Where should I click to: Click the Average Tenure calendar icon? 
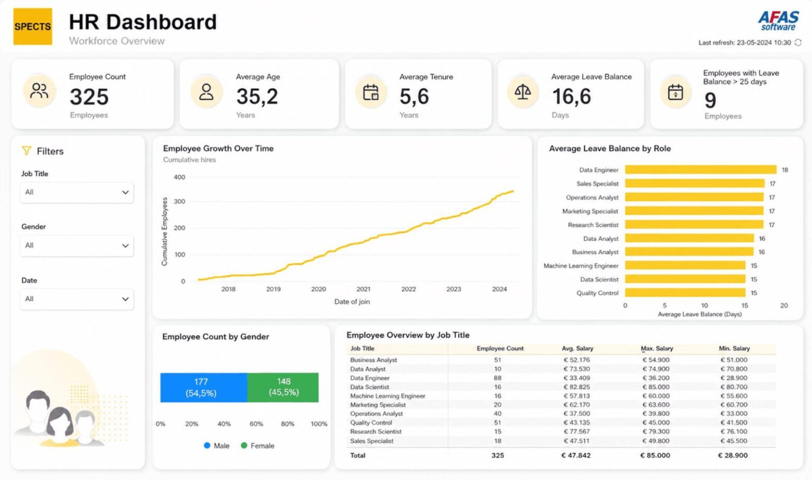[x=371, y=92]
